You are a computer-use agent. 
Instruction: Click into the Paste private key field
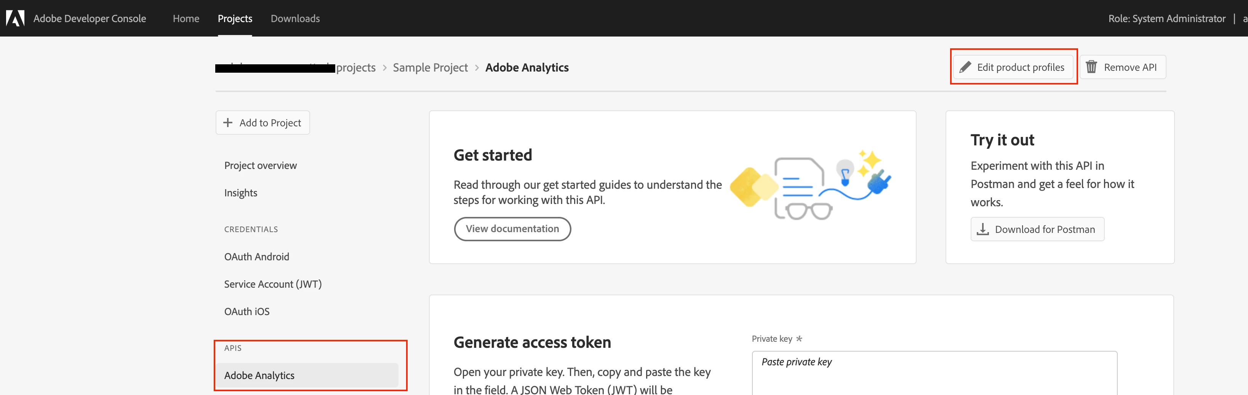pyautogui.click(x=934, y=373)
